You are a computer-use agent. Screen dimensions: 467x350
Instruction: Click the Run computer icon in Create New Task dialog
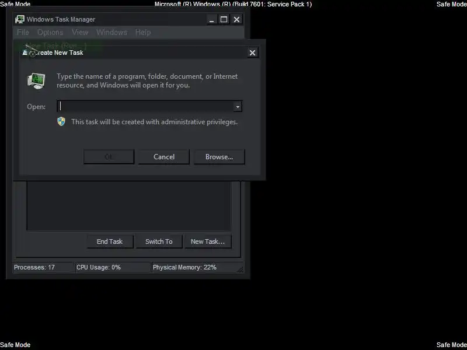[x=36, y=80]
